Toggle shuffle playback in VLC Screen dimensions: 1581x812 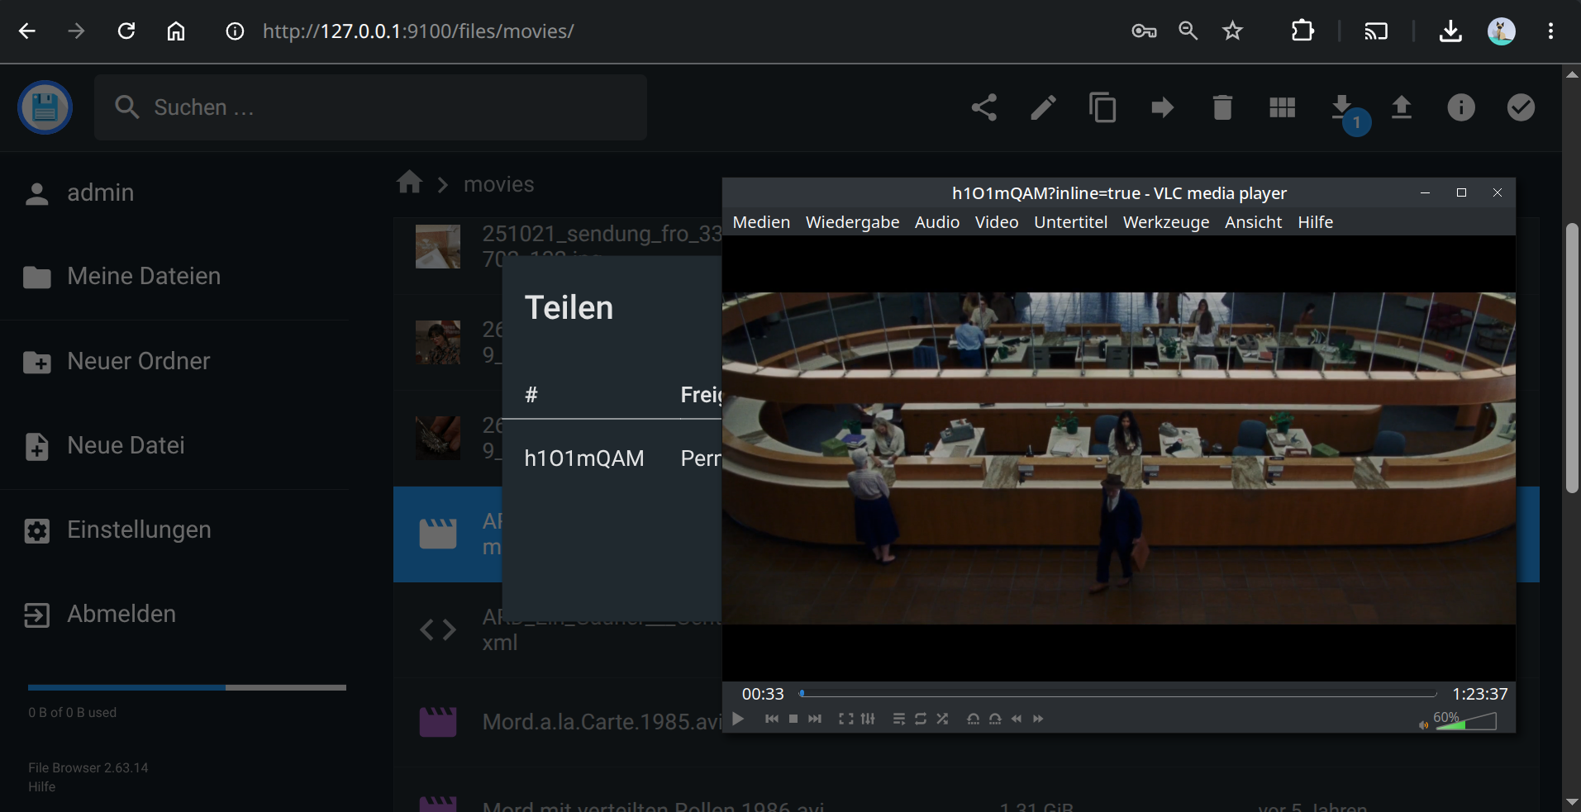tap(942, 719)
